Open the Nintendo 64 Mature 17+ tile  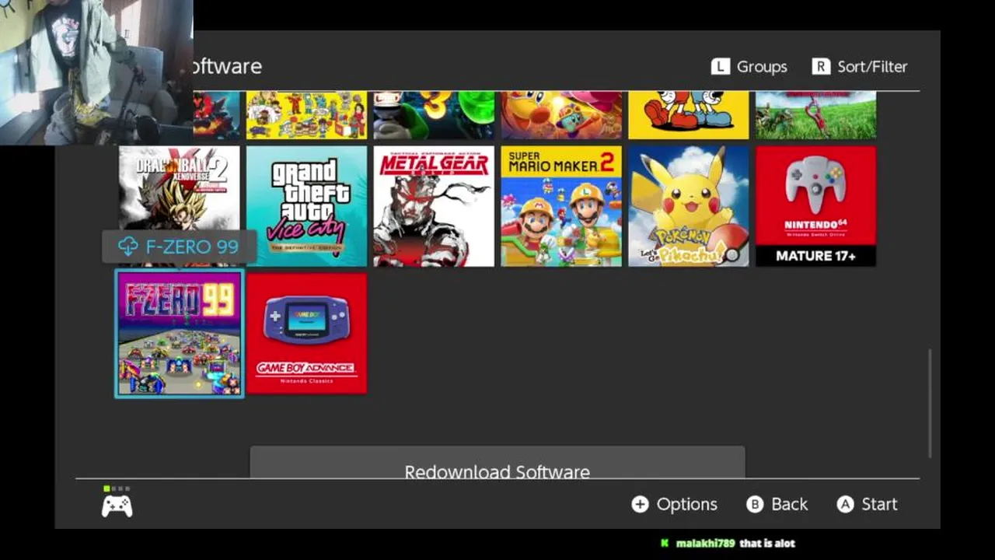[816, 206]
